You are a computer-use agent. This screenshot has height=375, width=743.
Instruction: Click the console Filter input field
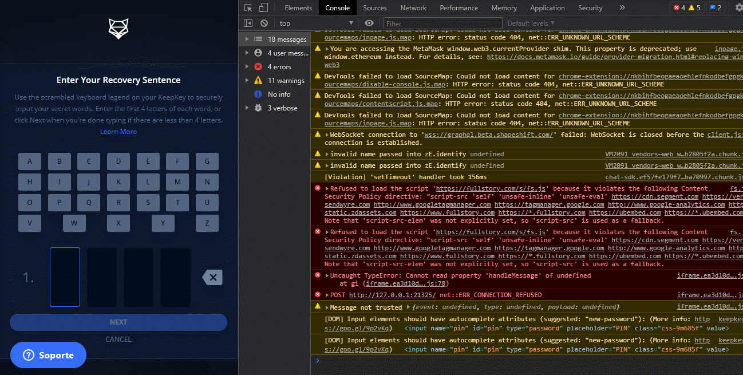443,23
